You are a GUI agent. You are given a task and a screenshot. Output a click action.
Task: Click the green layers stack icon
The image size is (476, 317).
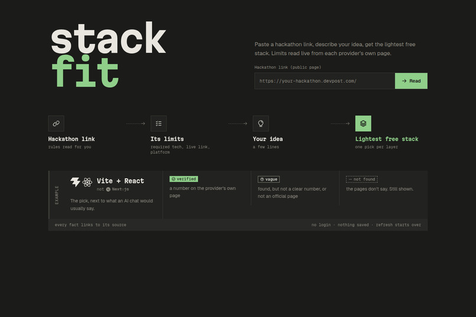pyautogui.click(x=363, y=123)
